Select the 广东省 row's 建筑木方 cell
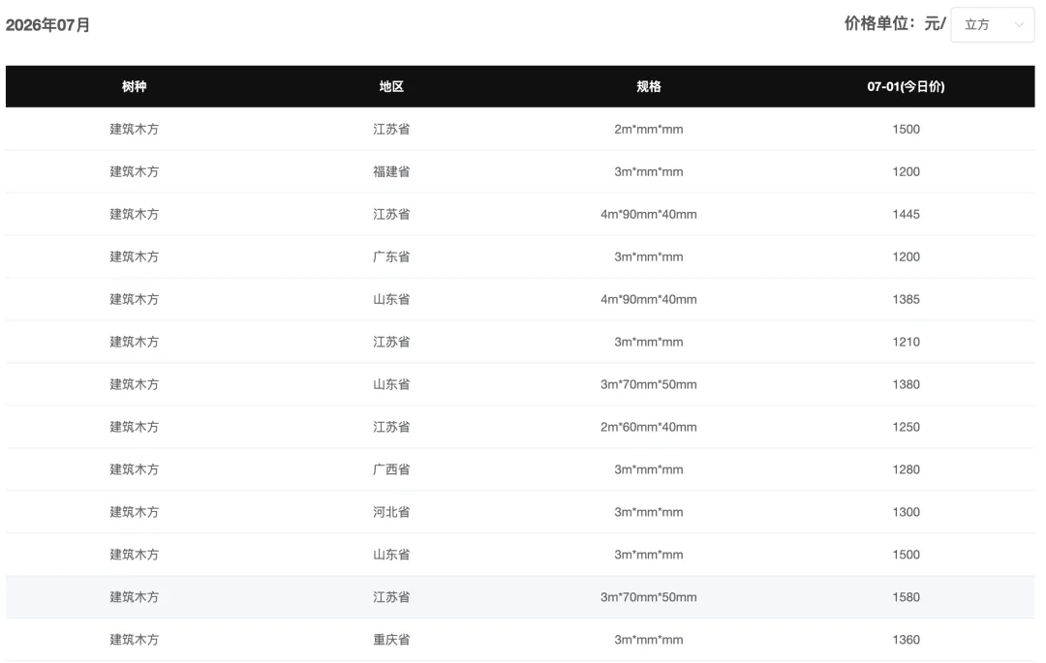This screenshot has width=1046, height=663. click(134, 257)
